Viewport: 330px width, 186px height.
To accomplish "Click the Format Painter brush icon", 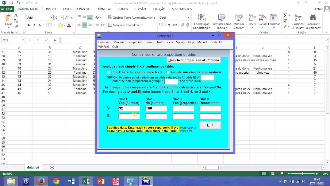I will (x=16, y=26).
